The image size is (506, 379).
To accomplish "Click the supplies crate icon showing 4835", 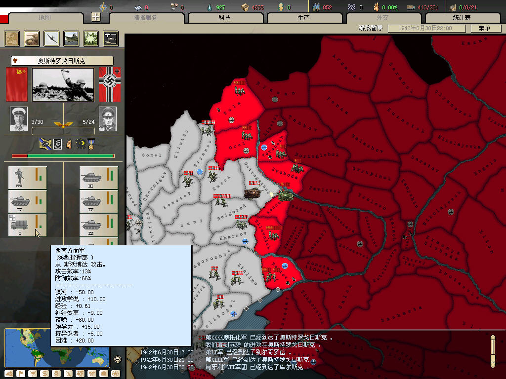I will pos(245,7).
